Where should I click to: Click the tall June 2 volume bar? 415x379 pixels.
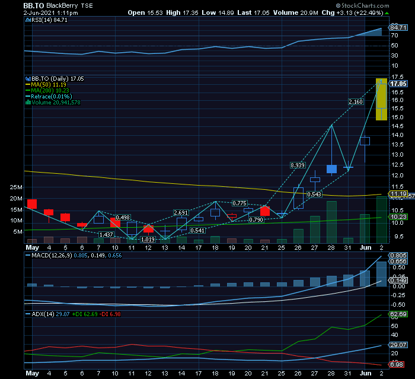[381, 220]
